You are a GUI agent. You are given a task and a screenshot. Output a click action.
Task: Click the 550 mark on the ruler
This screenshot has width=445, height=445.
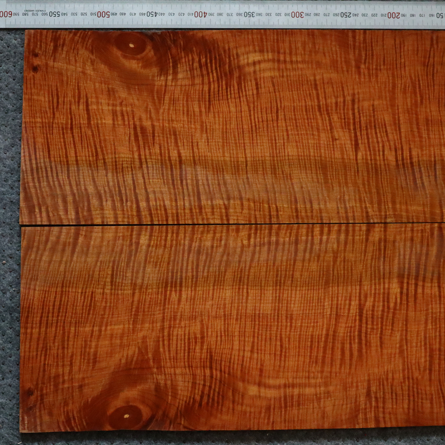pos(55,14)
